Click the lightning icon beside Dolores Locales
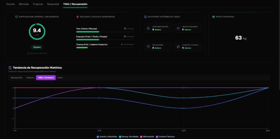Image resolution: width=280 pixels, height=139 pixels. click(x=77, y=17)
